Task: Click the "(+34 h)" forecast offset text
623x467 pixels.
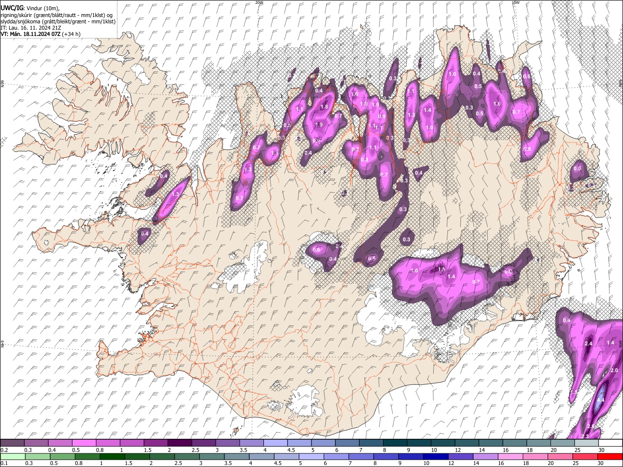Action: pyautogui.click(x=71, y=34)
